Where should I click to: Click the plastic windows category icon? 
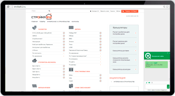(x=71, y=70)
